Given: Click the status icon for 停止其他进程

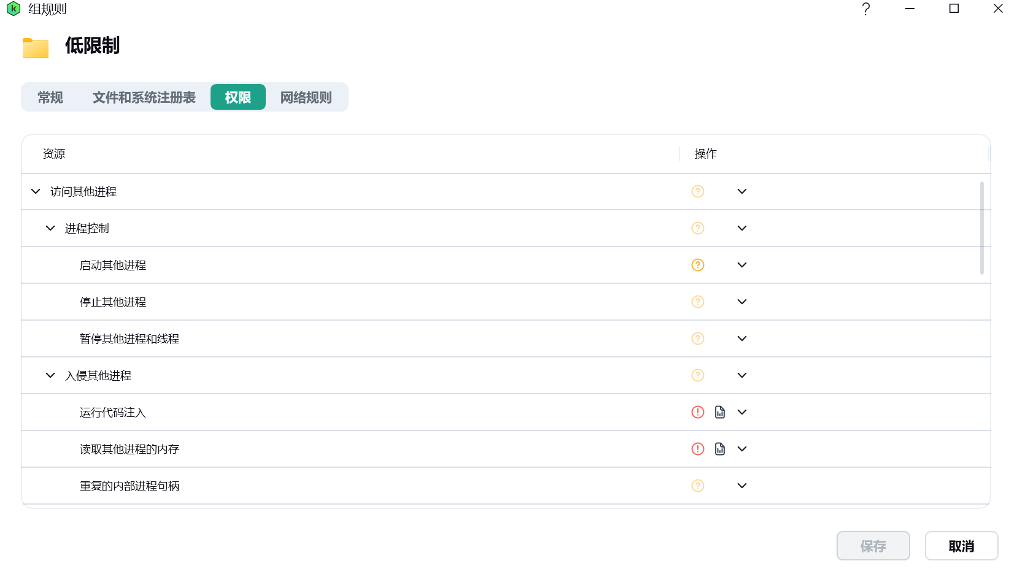Looking at the screenshot, I should click(697, 302).
